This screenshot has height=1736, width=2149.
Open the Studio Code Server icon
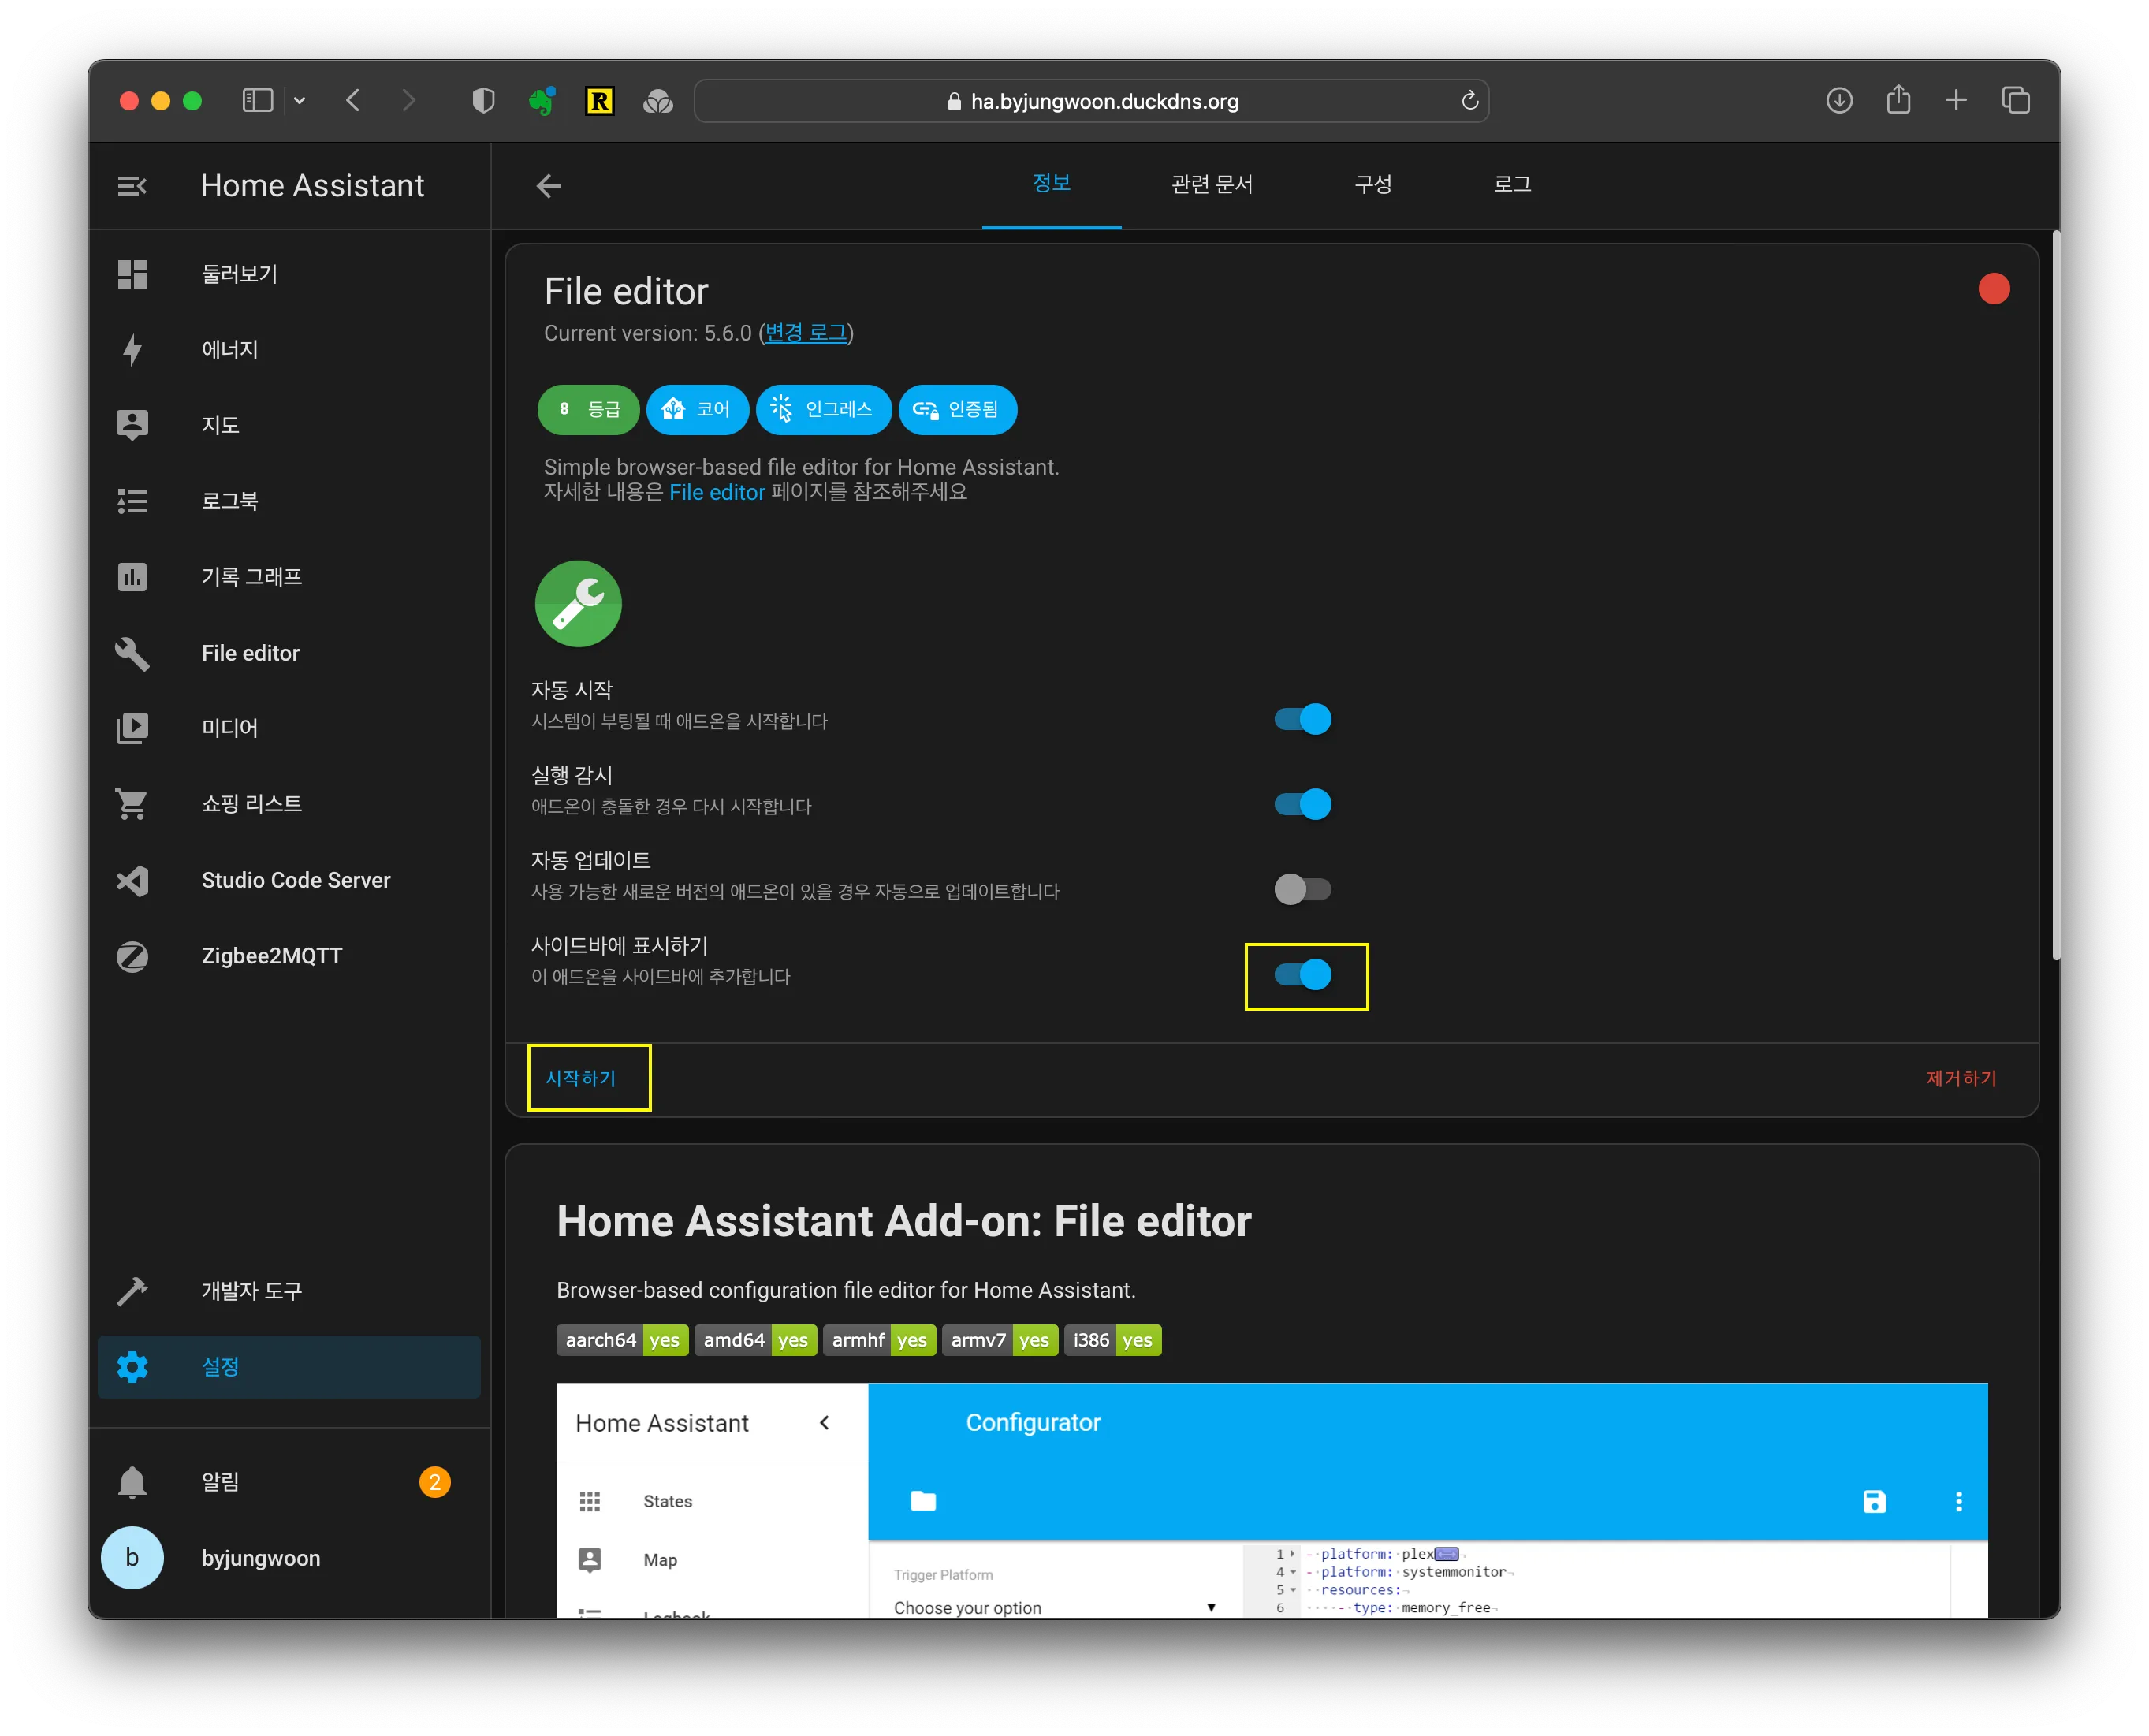(132, 880)
